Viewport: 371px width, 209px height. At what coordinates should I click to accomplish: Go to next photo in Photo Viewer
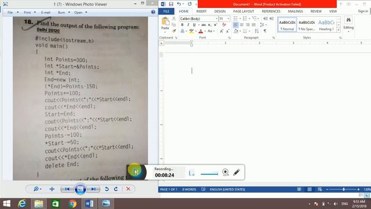[x=93, y=189]
